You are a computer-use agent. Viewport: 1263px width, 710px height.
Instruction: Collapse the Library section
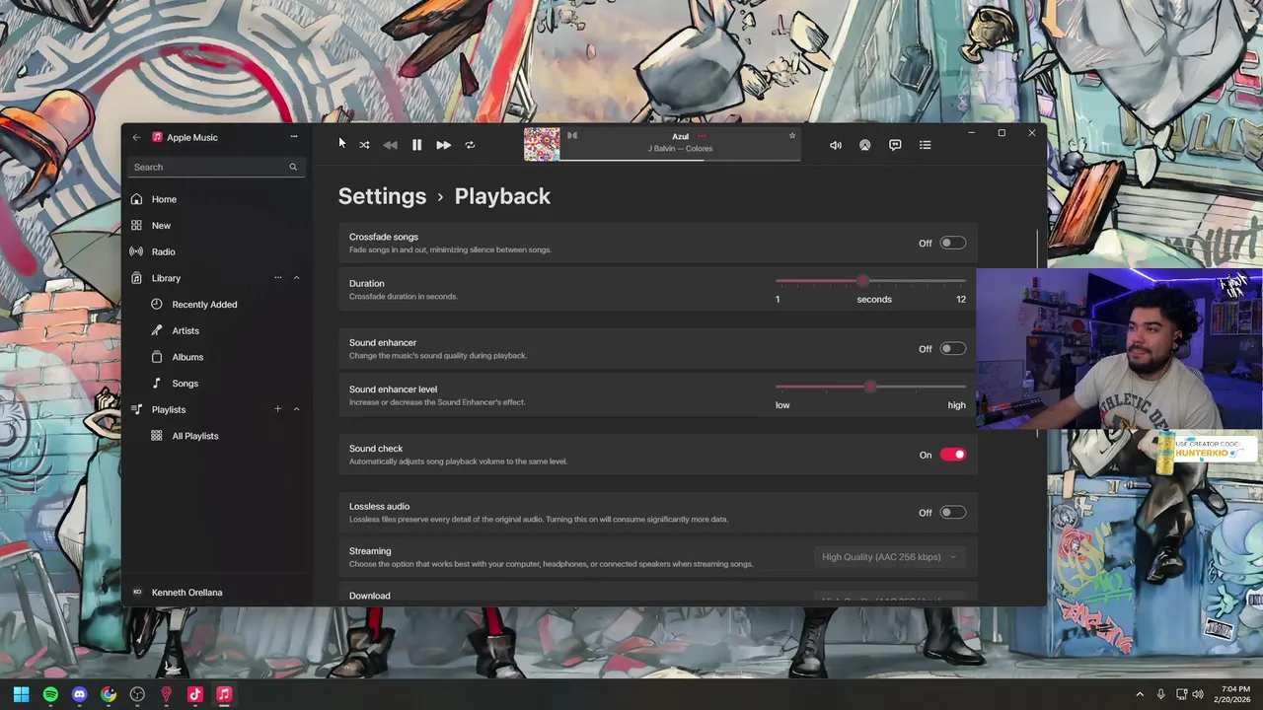(296, 278)
